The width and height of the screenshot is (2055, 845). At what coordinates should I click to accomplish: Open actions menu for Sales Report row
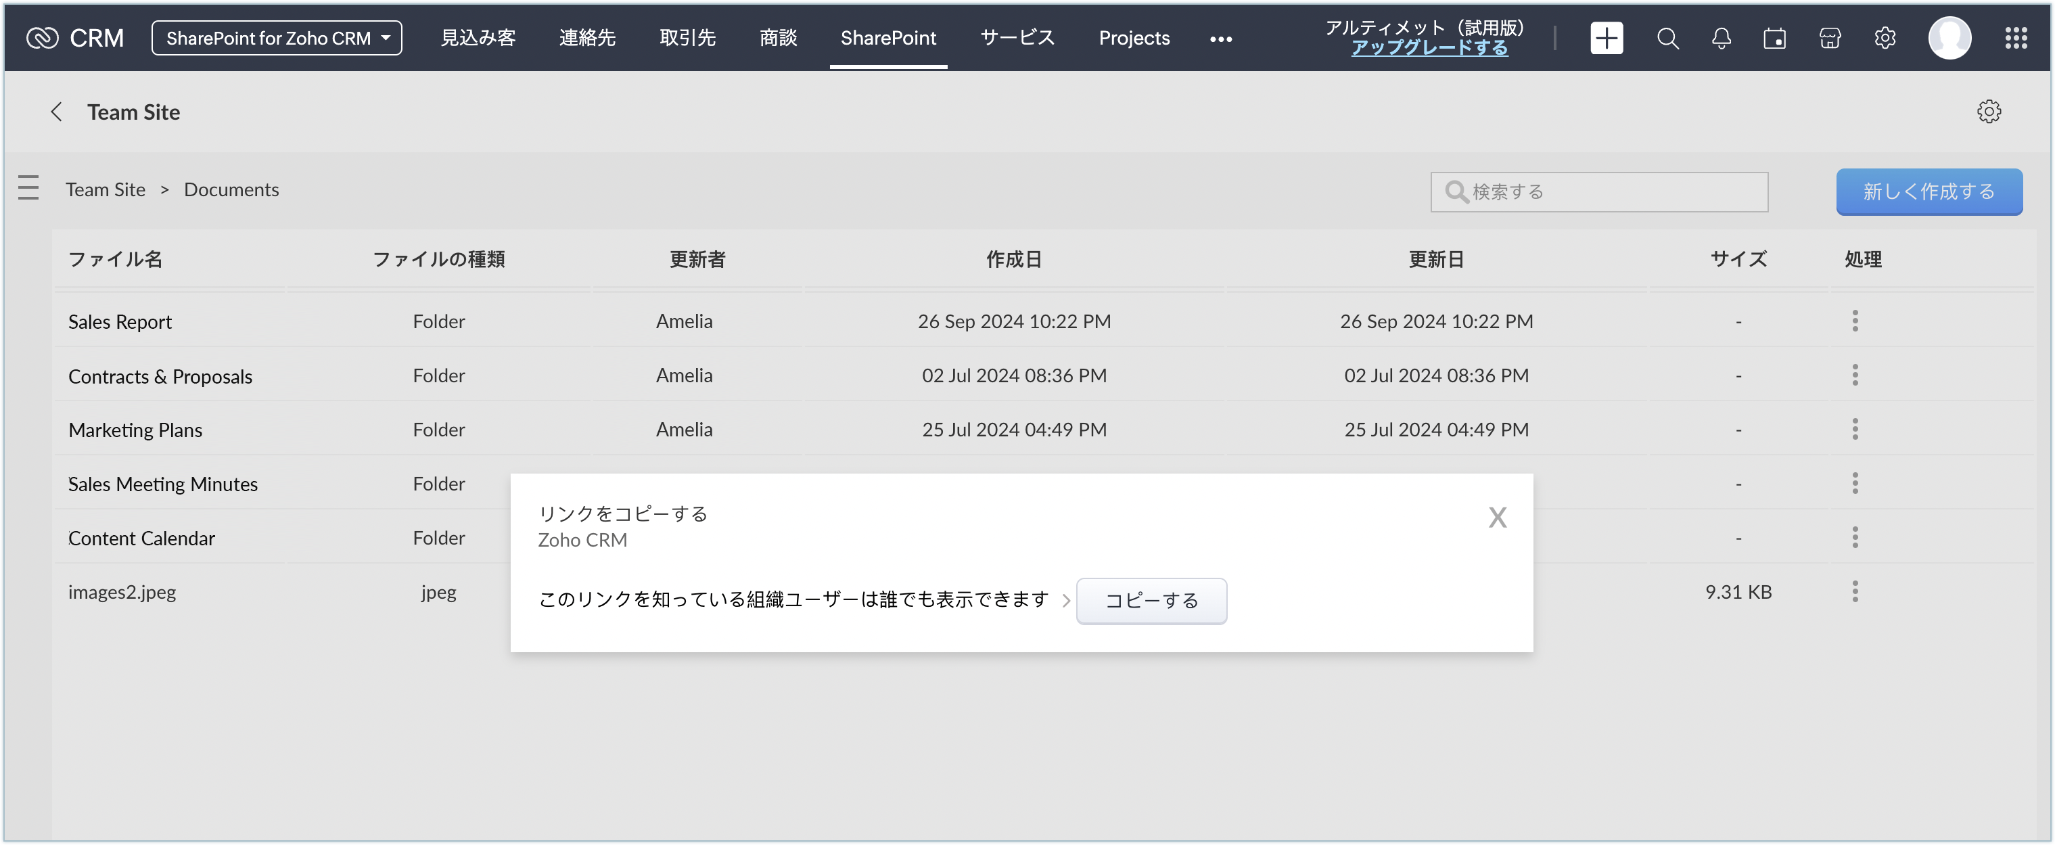click(1855, 321)
